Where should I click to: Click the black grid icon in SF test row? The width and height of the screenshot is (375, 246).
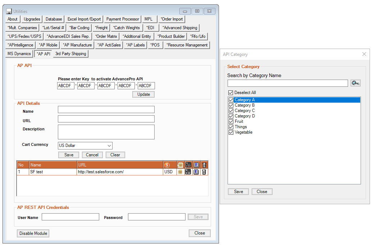click(188, 172)
